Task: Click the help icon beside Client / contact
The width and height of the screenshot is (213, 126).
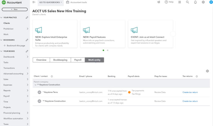Action: (52, 76)
